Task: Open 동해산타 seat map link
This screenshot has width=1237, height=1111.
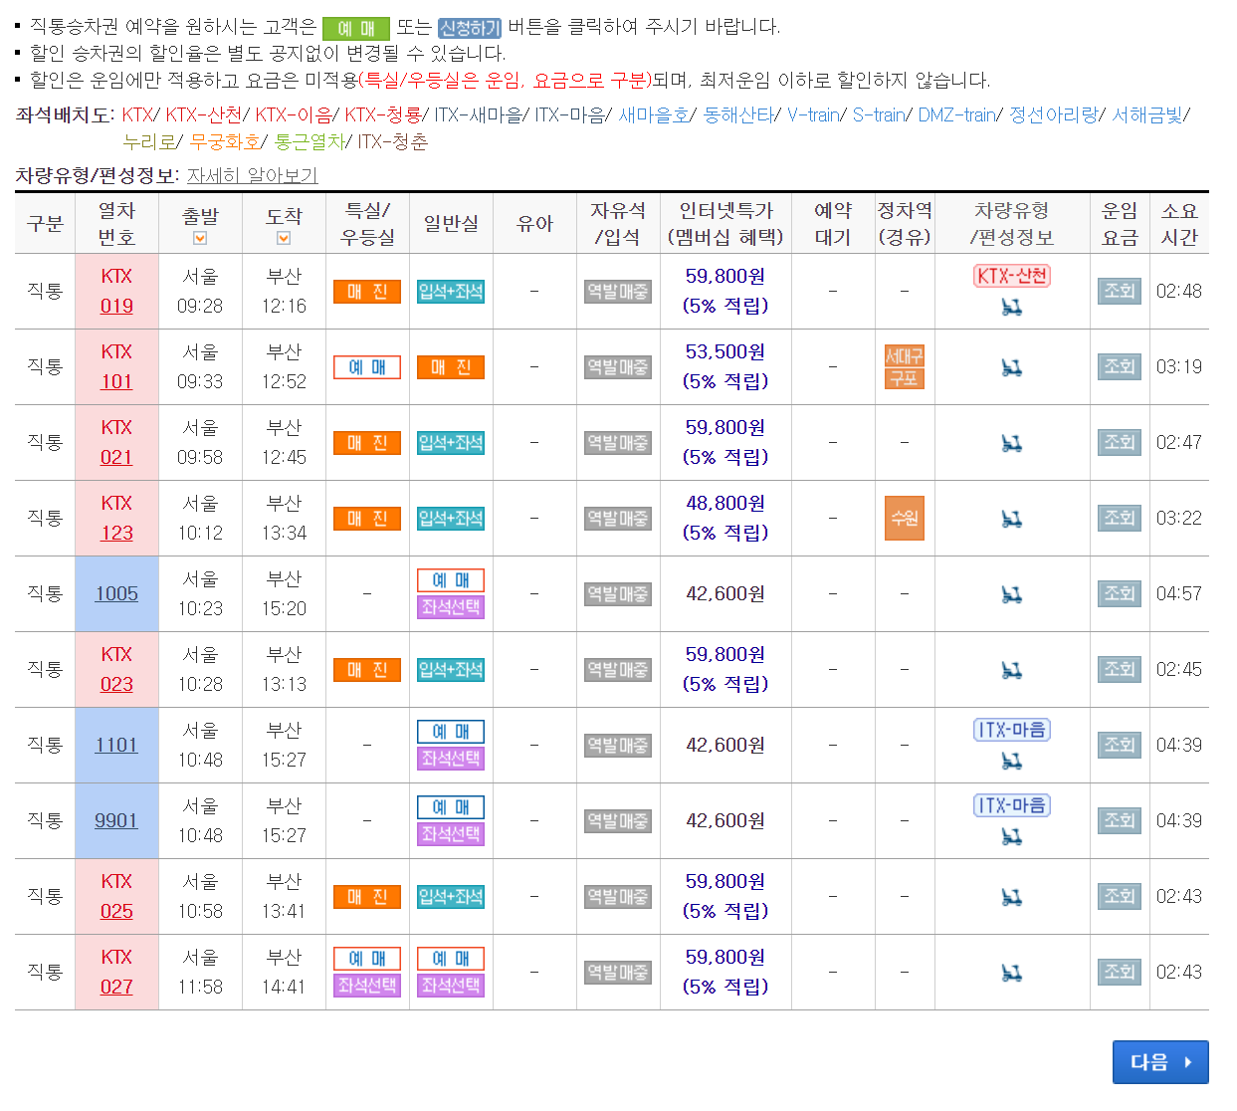Action: coord(738,114)
